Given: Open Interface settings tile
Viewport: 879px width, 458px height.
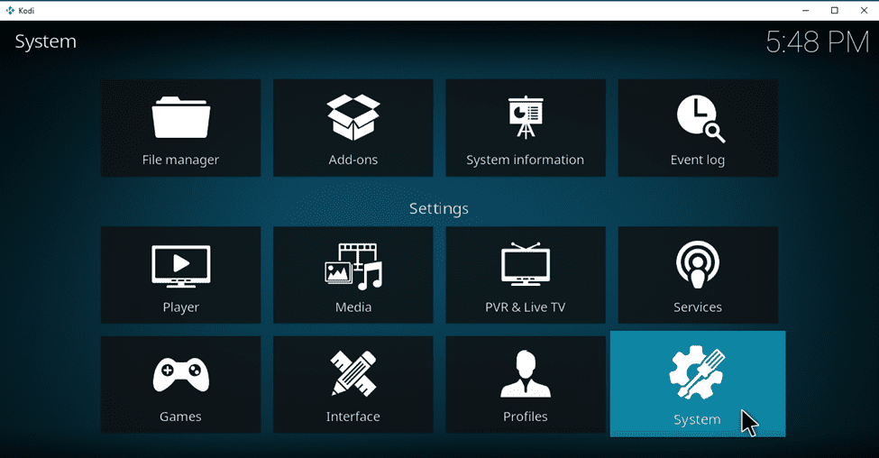Looking at the screenshot, I should [x=353, y=385].
